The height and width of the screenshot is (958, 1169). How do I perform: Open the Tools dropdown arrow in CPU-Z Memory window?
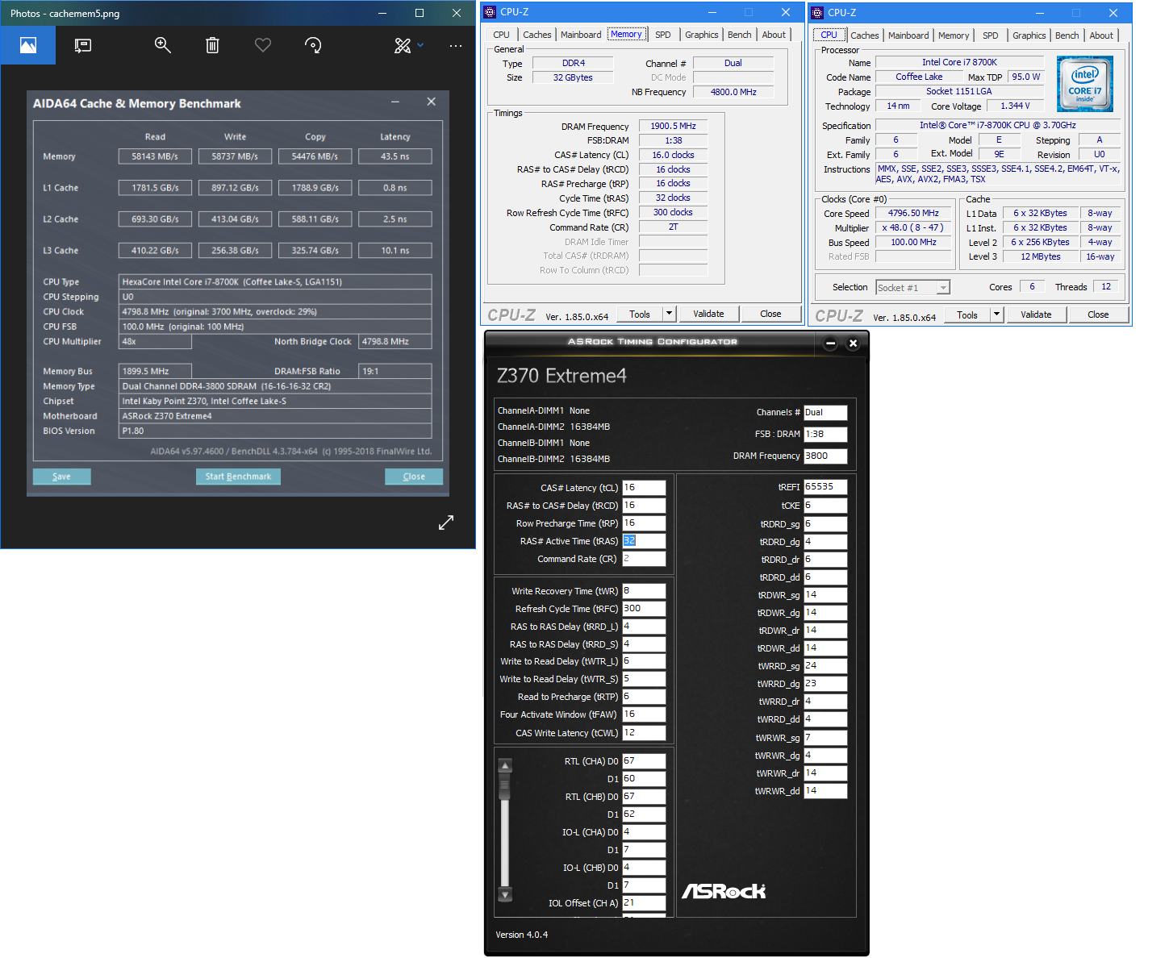point(669,314)
